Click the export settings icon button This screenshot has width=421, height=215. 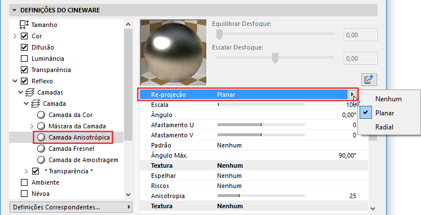click(369, 79)
